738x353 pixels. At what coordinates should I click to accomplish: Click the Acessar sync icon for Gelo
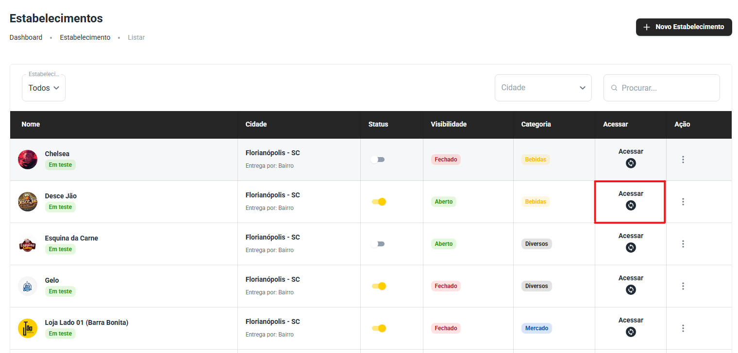click(631, 289)
